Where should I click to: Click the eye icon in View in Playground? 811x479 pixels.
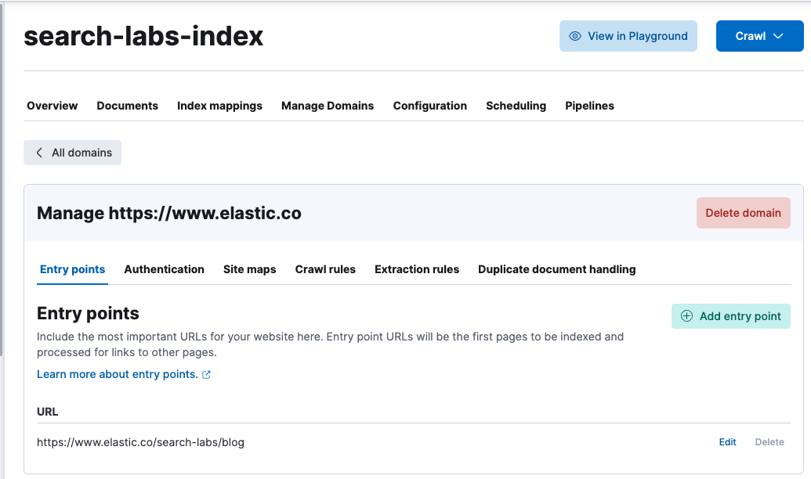(x=574, y=36)
